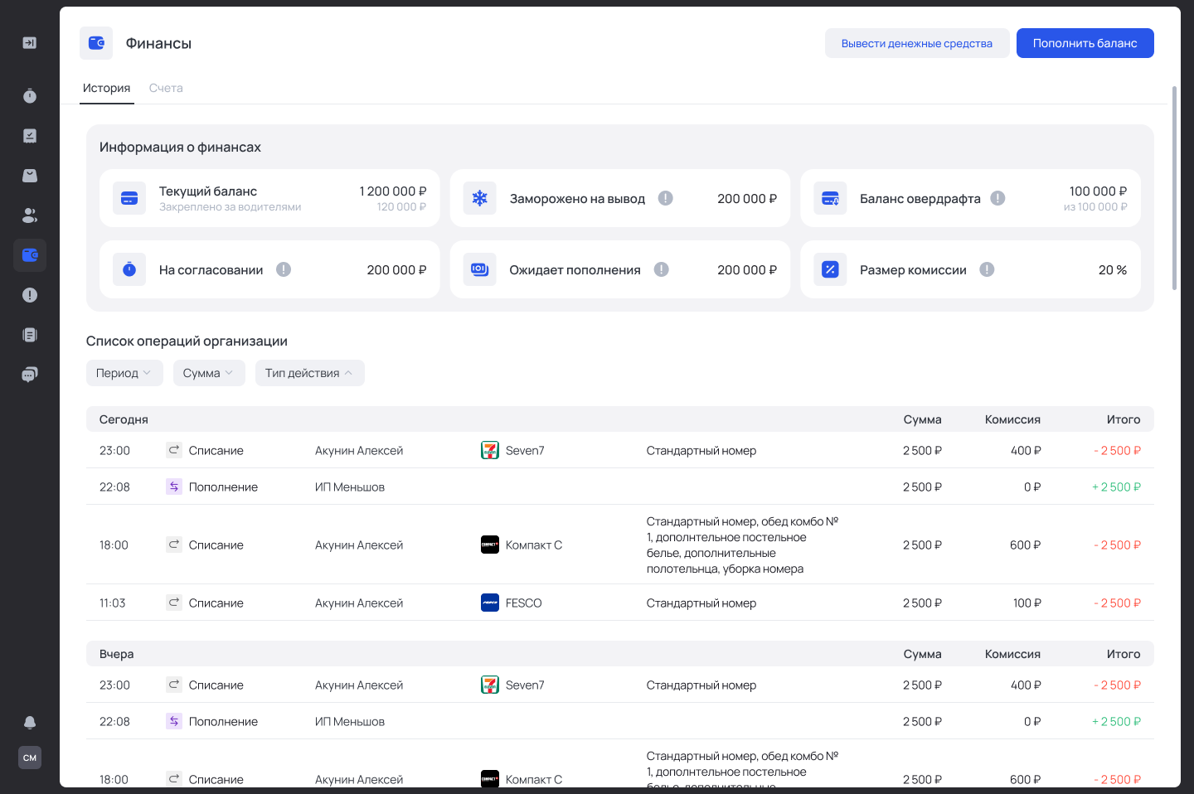
Task: Open the checklist bookings sidebar icon
Action: (x=30, y=136)
